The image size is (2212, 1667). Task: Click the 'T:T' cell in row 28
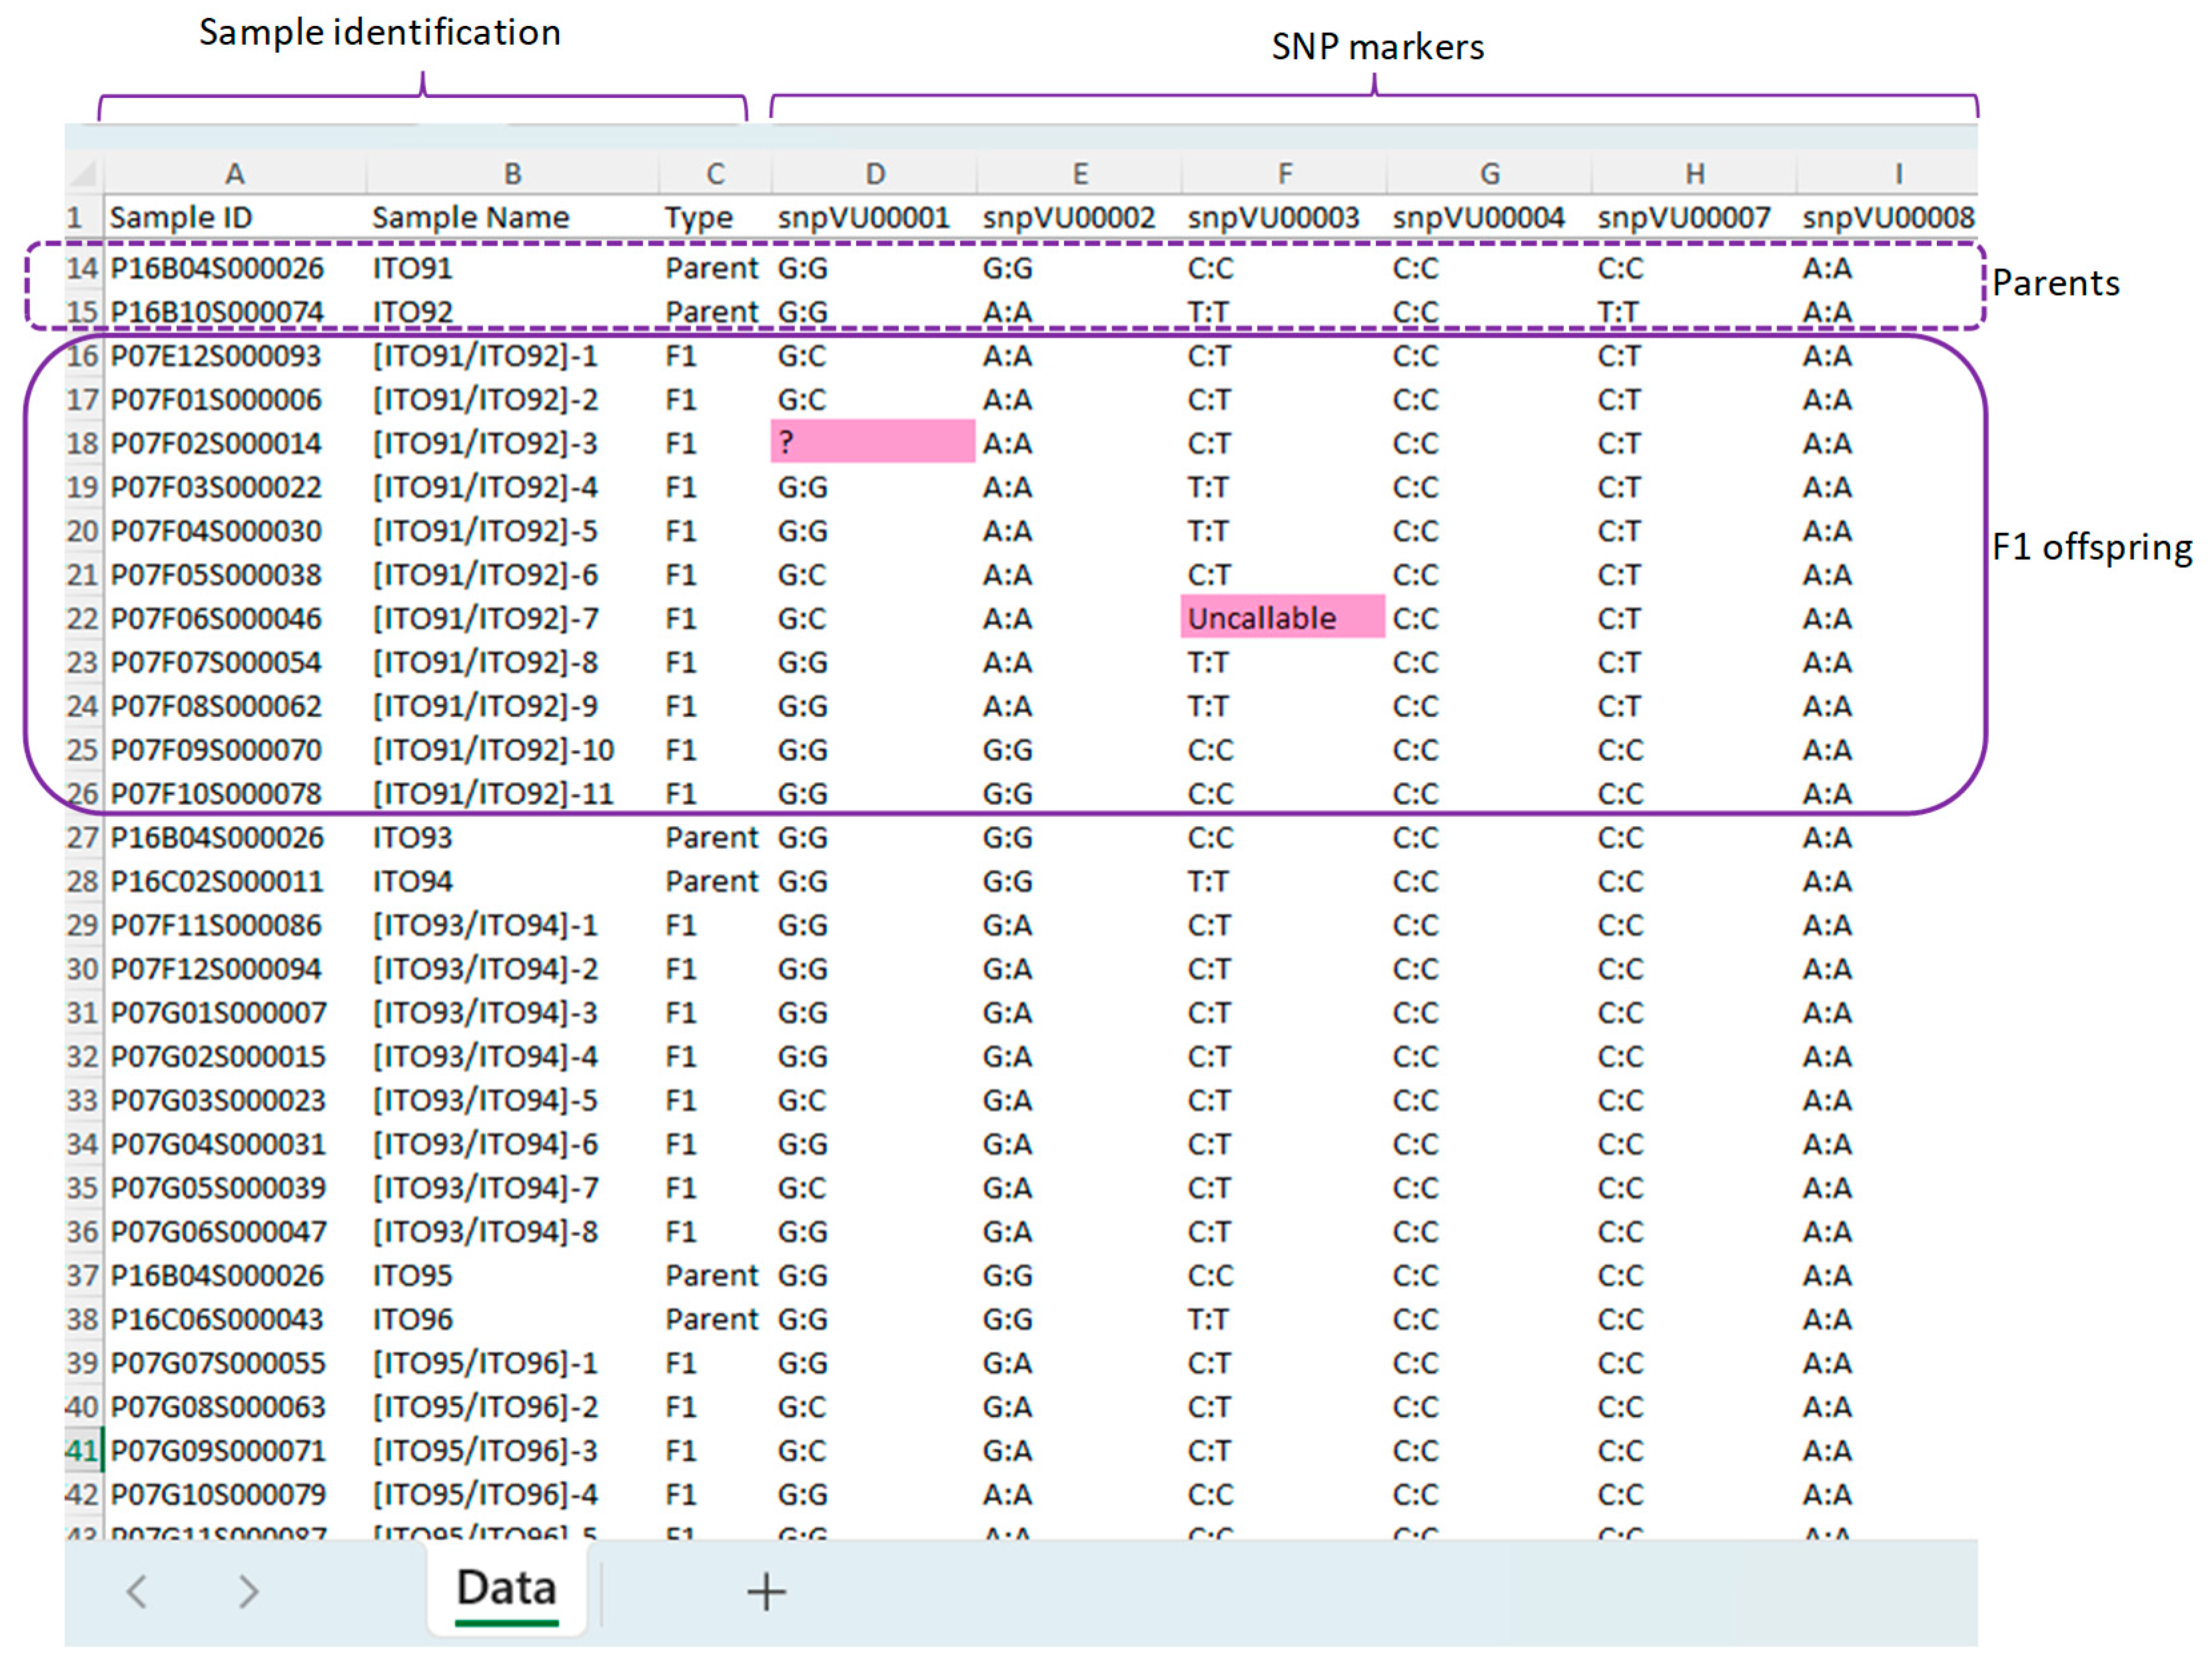(x=1208, y=881)
